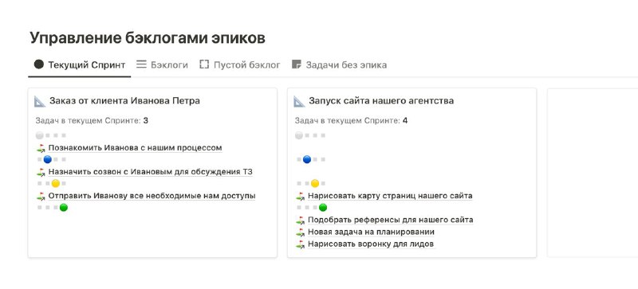Open task Отправить Иванову все необходимые нам доступы
The width and height of the screenshot is (638, 289).
(152, 196)
